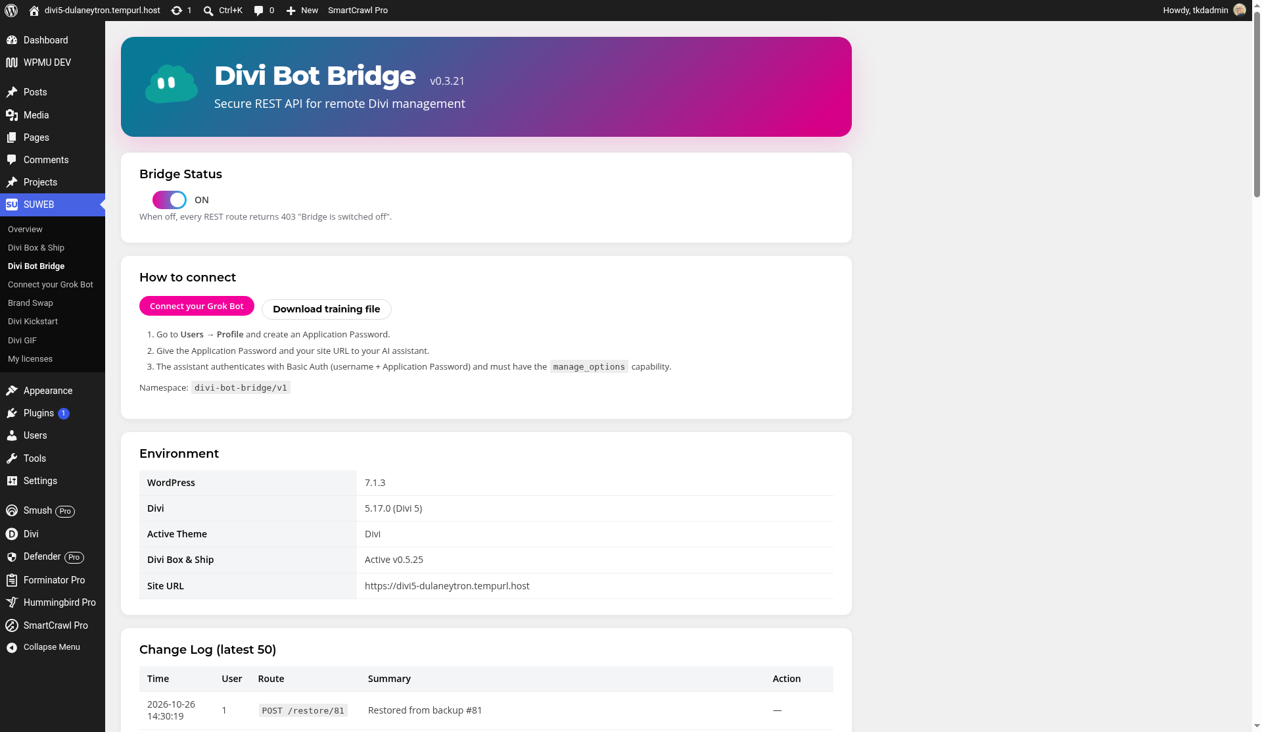
Task: Open the Divi Box & Ship submenu
Action: [36, 248]
